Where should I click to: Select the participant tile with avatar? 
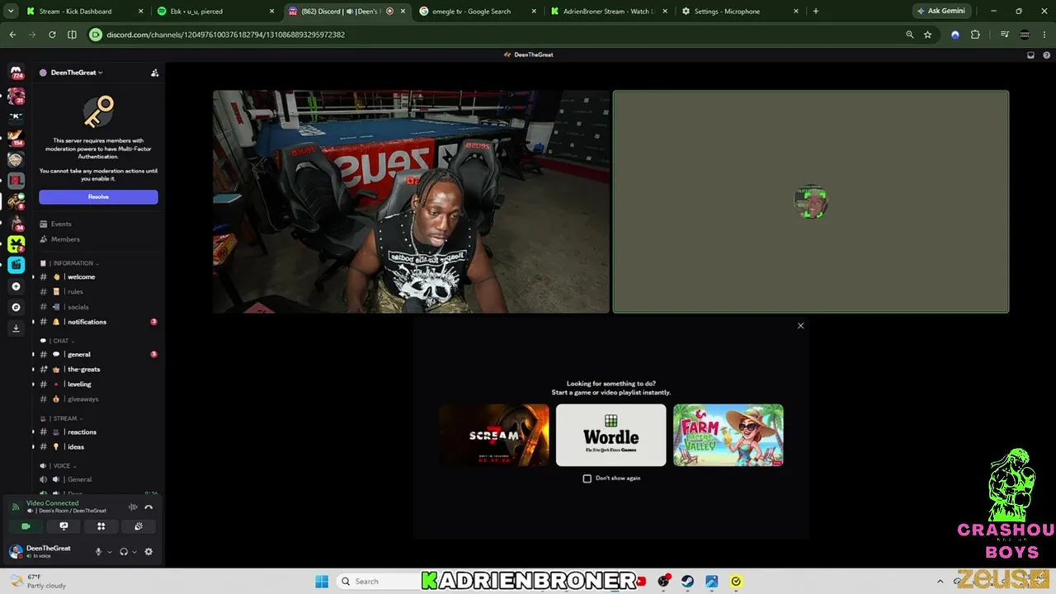click(x=810, y=202)
